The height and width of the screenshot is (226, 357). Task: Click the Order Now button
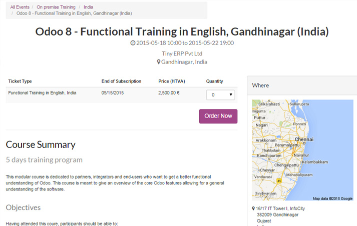click(218, 116)
